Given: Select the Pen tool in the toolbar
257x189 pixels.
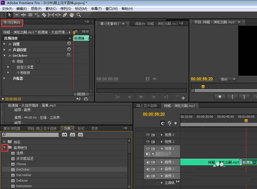Looking at the screenshot, I should click(x=65, y=15).
